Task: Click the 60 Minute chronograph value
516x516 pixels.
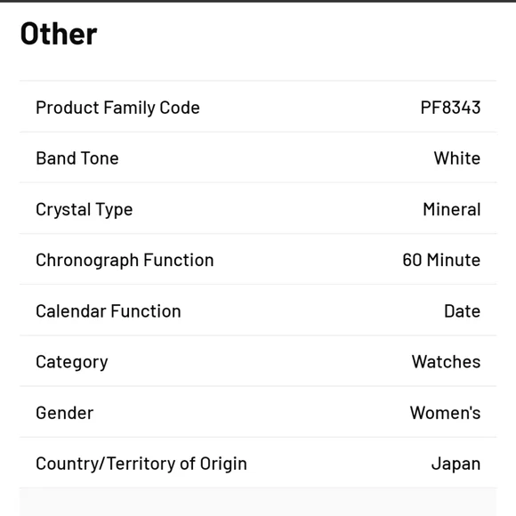Action: coord(441,260)
